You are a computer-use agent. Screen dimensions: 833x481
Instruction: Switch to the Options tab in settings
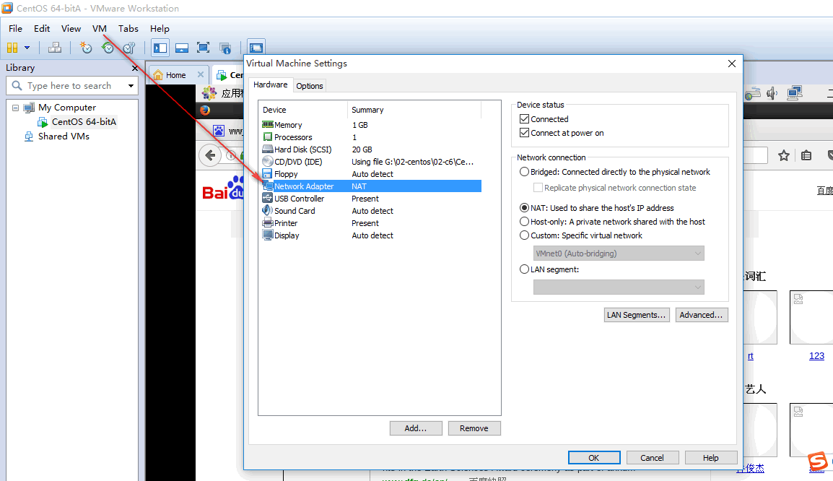point(310,85)
